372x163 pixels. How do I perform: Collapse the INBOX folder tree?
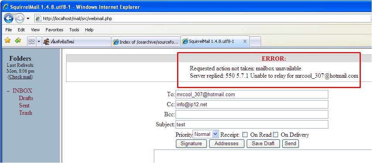point(8,91)
